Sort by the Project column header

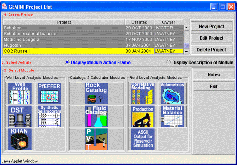coord(64,22)
